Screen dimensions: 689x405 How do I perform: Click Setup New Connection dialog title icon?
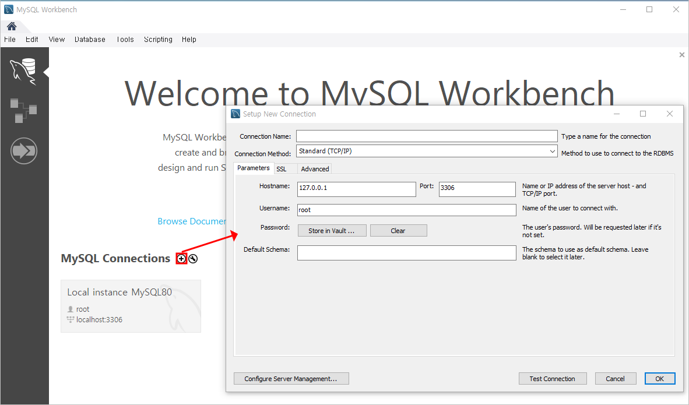pyautogui.click(x=235, y=114)
